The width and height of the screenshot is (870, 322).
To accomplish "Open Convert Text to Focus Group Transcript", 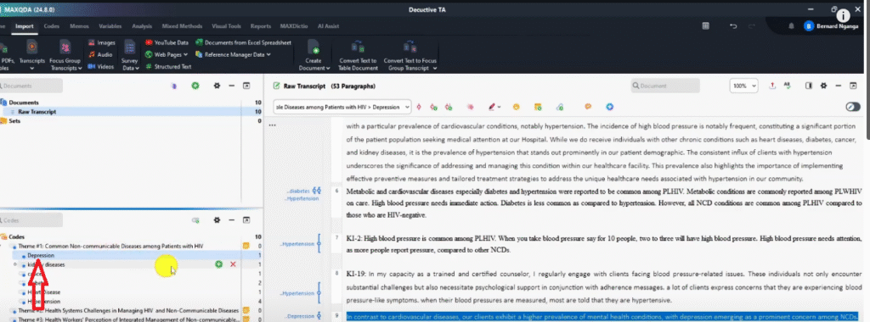I will 410,55.
